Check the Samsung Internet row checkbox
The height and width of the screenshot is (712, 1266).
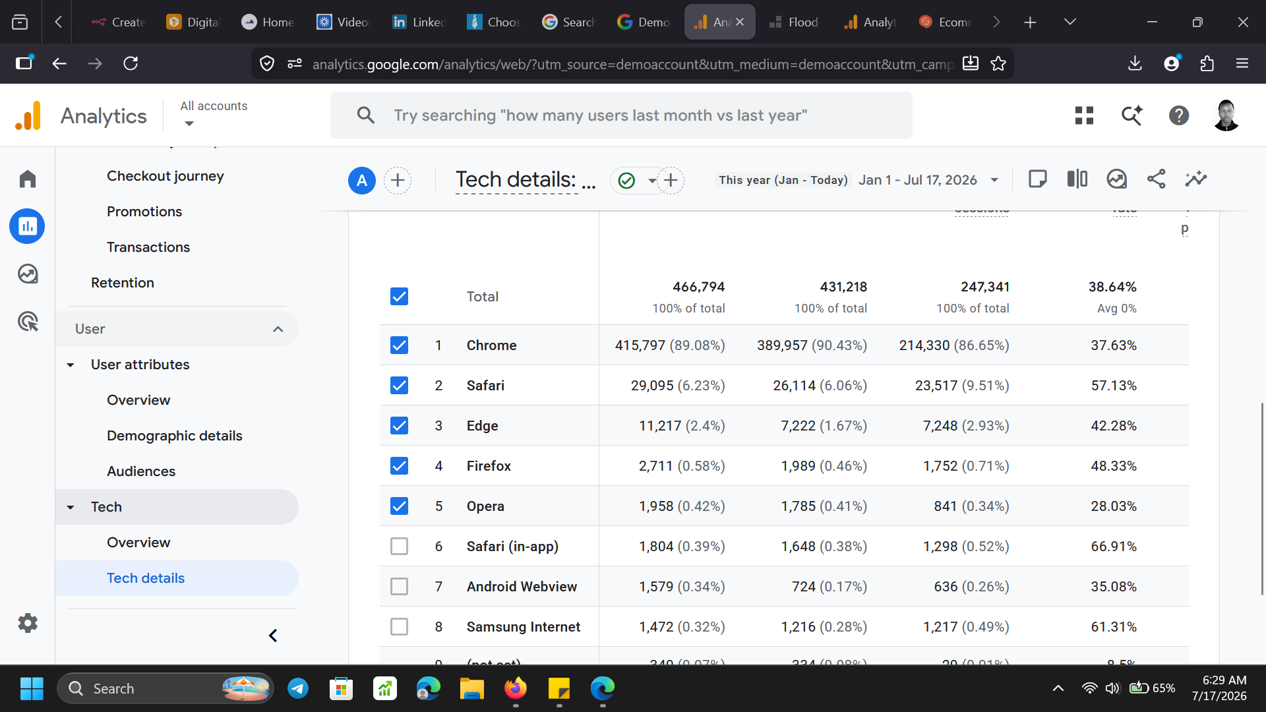[x=399, y=627]
